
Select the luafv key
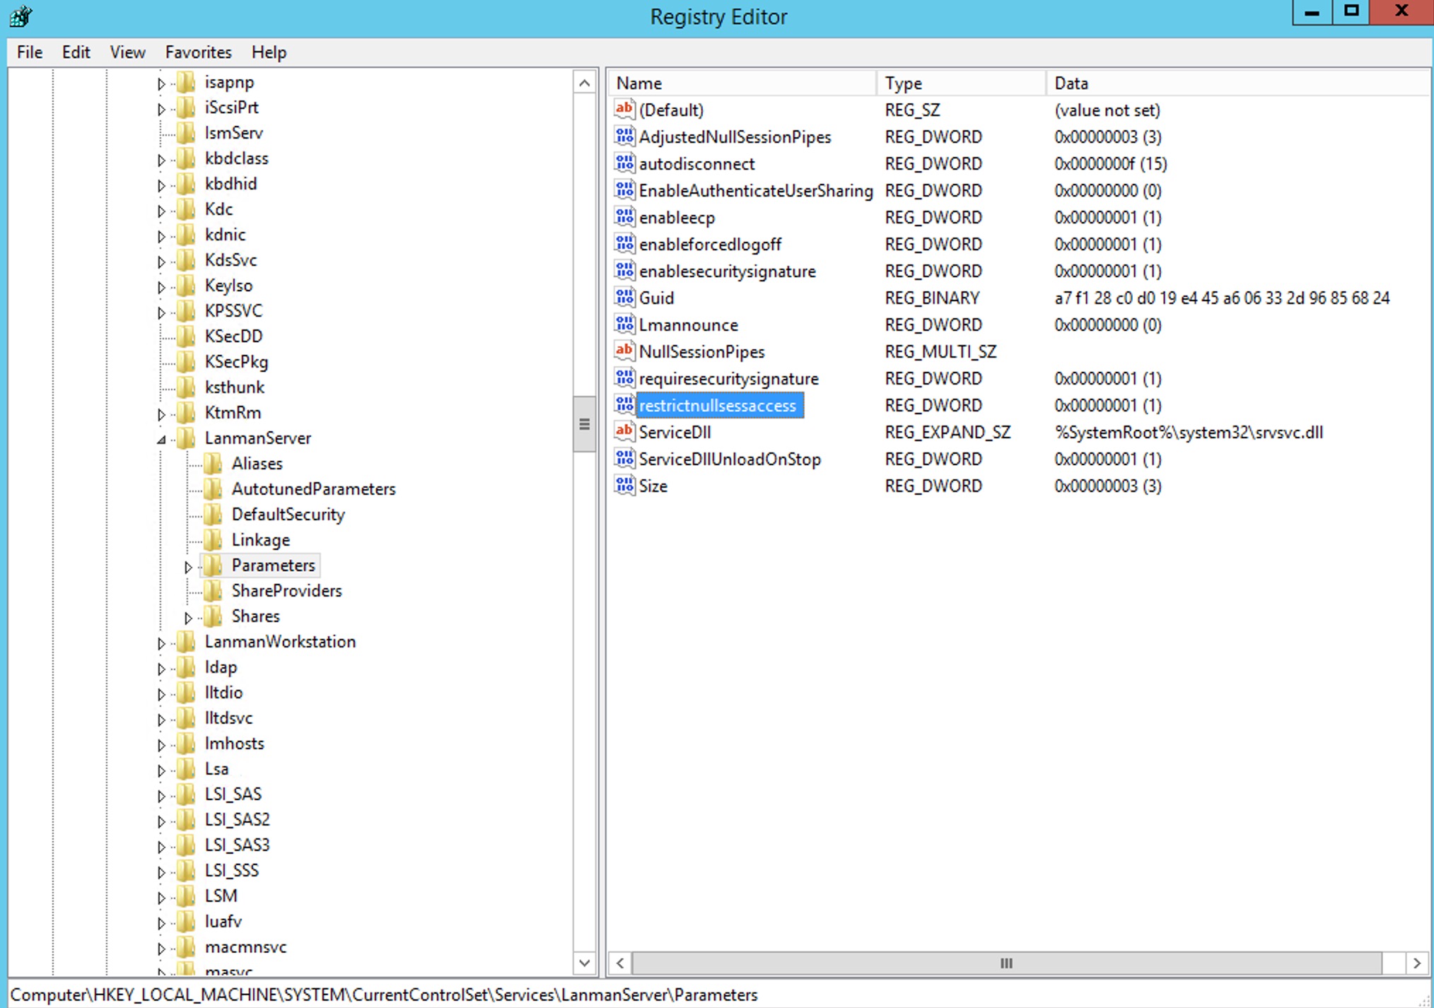223,921
